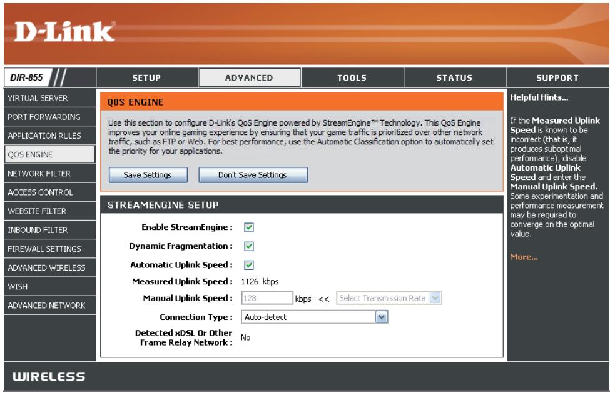Click the QOS ENGINE section heading
This screenshot has height=393, width=610.
click(135, 102)
